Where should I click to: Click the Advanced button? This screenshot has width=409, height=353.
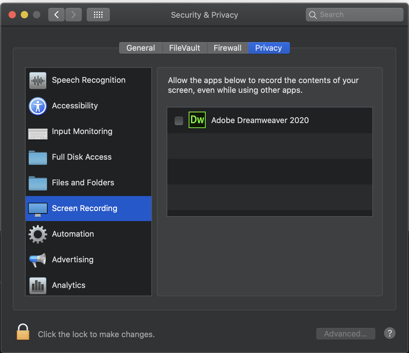click(346, 333)
